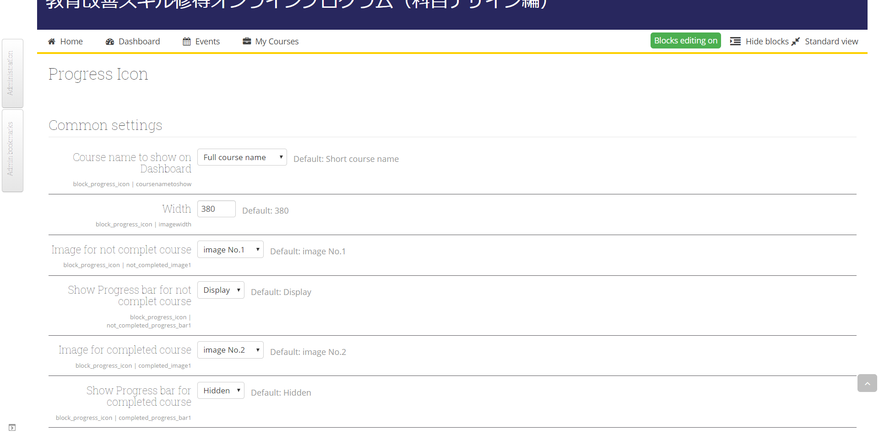Follow the block_progress_icon coursenametoshow link
The height and width of the screenshot is (440, 879).
132,184
